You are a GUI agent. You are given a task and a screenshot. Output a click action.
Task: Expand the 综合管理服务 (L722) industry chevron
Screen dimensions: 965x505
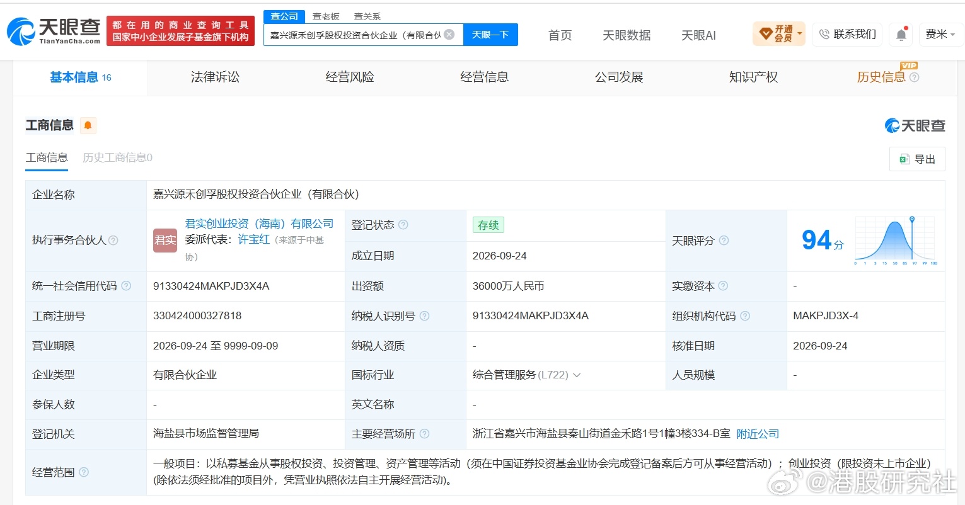point(576,375)
